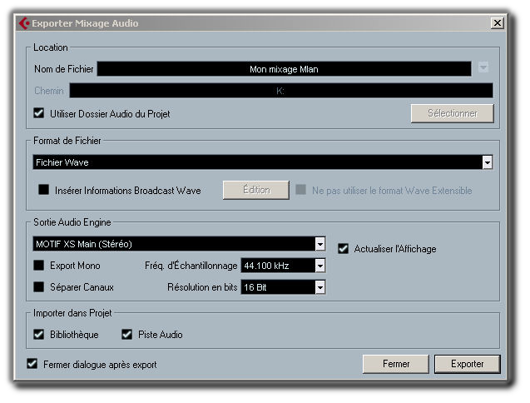
Task: Uncheck the Bibliothèque import option
Action: pyautogui.click(x=39, y=335)
